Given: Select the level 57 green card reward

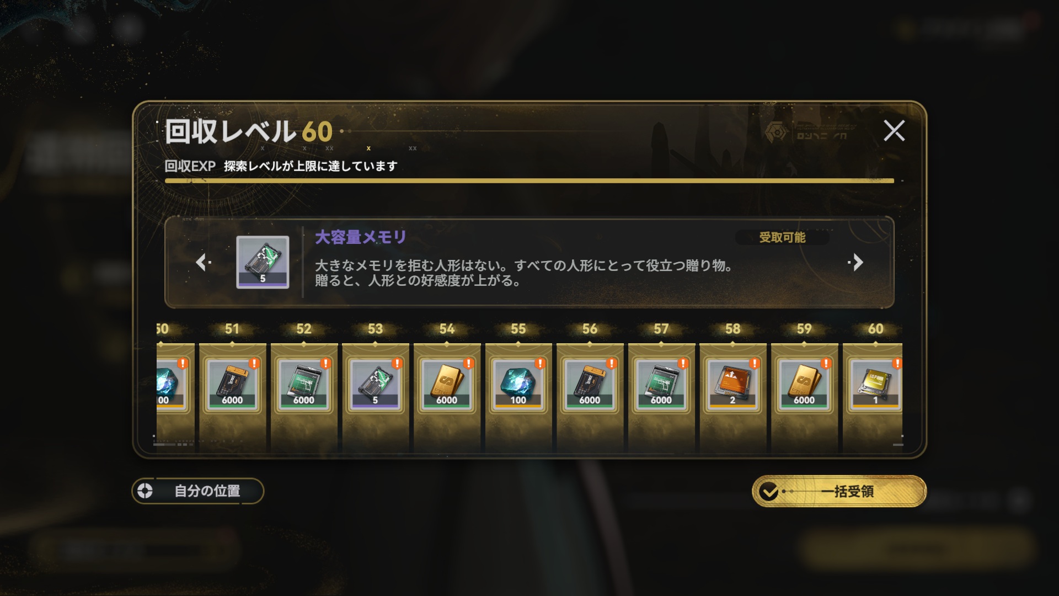Looking at the screenshot, I should click(661, 384).
